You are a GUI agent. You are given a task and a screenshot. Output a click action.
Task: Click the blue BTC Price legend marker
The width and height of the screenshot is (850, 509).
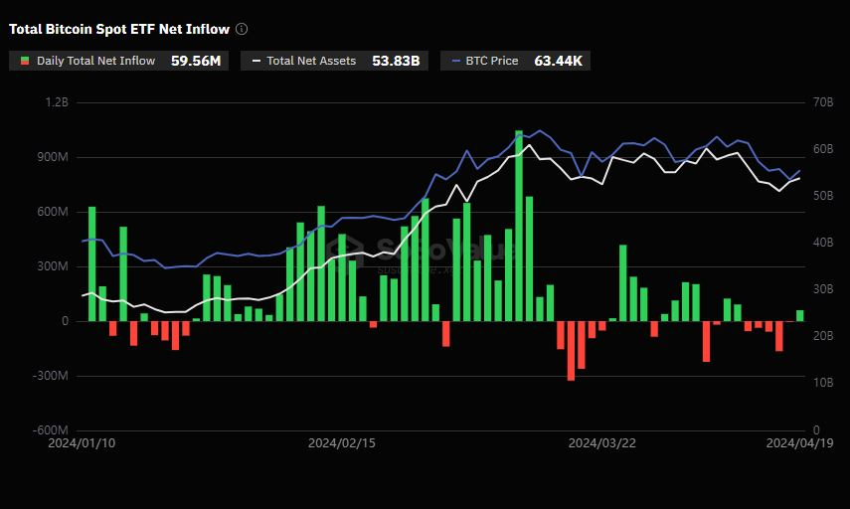[x=455, y=61]
